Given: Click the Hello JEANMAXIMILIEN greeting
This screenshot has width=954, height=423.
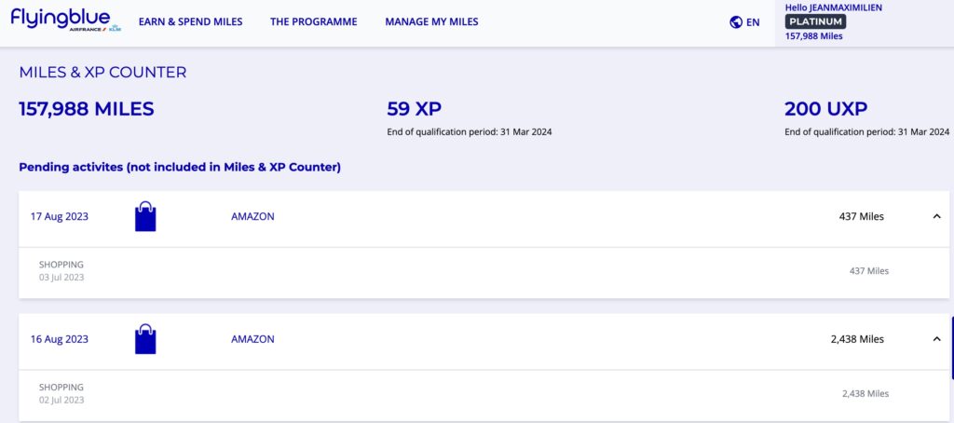Looking at the screenshot, I should pos(833,7).
